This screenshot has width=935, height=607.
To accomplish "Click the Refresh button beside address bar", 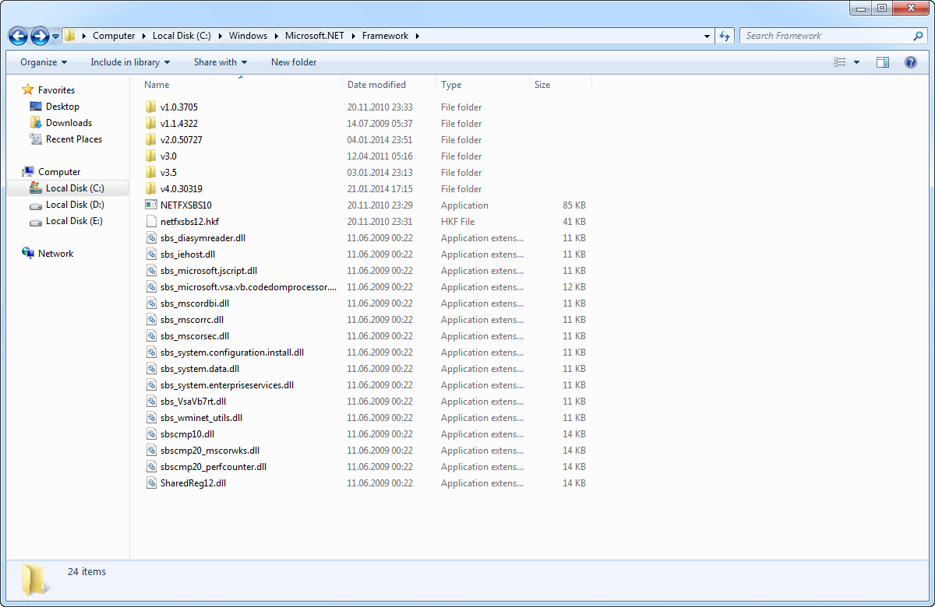I will (x=725, y=36).
